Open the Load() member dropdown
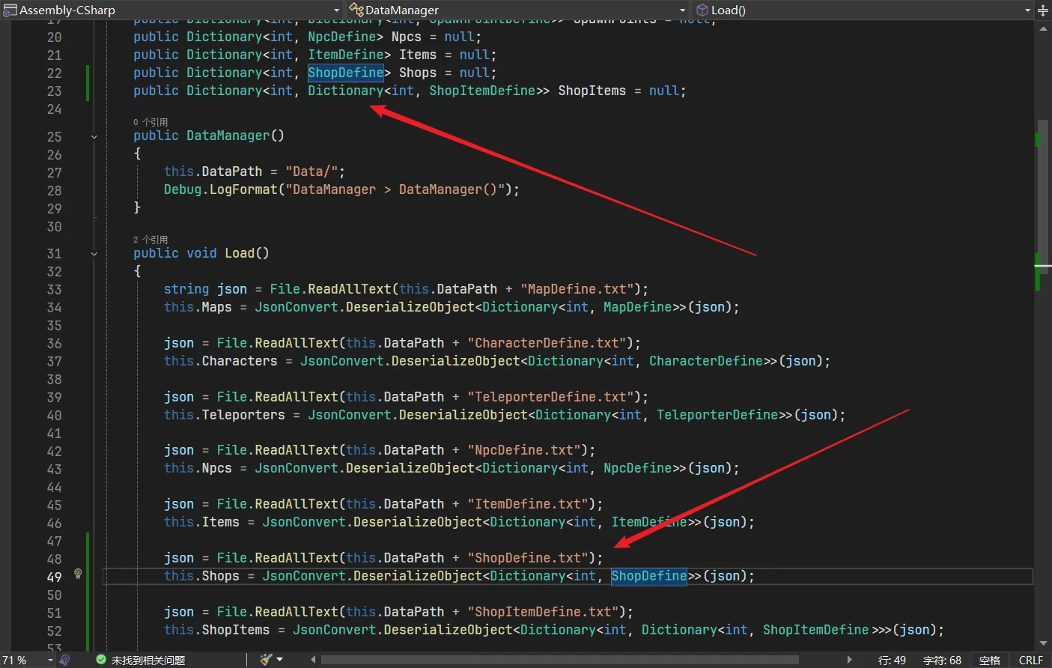Screen dimensions: 1052x668 [x=1027, y=10]
